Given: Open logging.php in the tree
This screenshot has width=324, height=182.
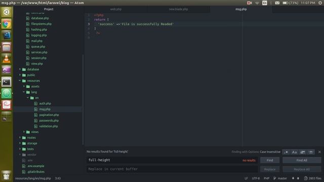Looking at the screenshot, I should 39,35.
